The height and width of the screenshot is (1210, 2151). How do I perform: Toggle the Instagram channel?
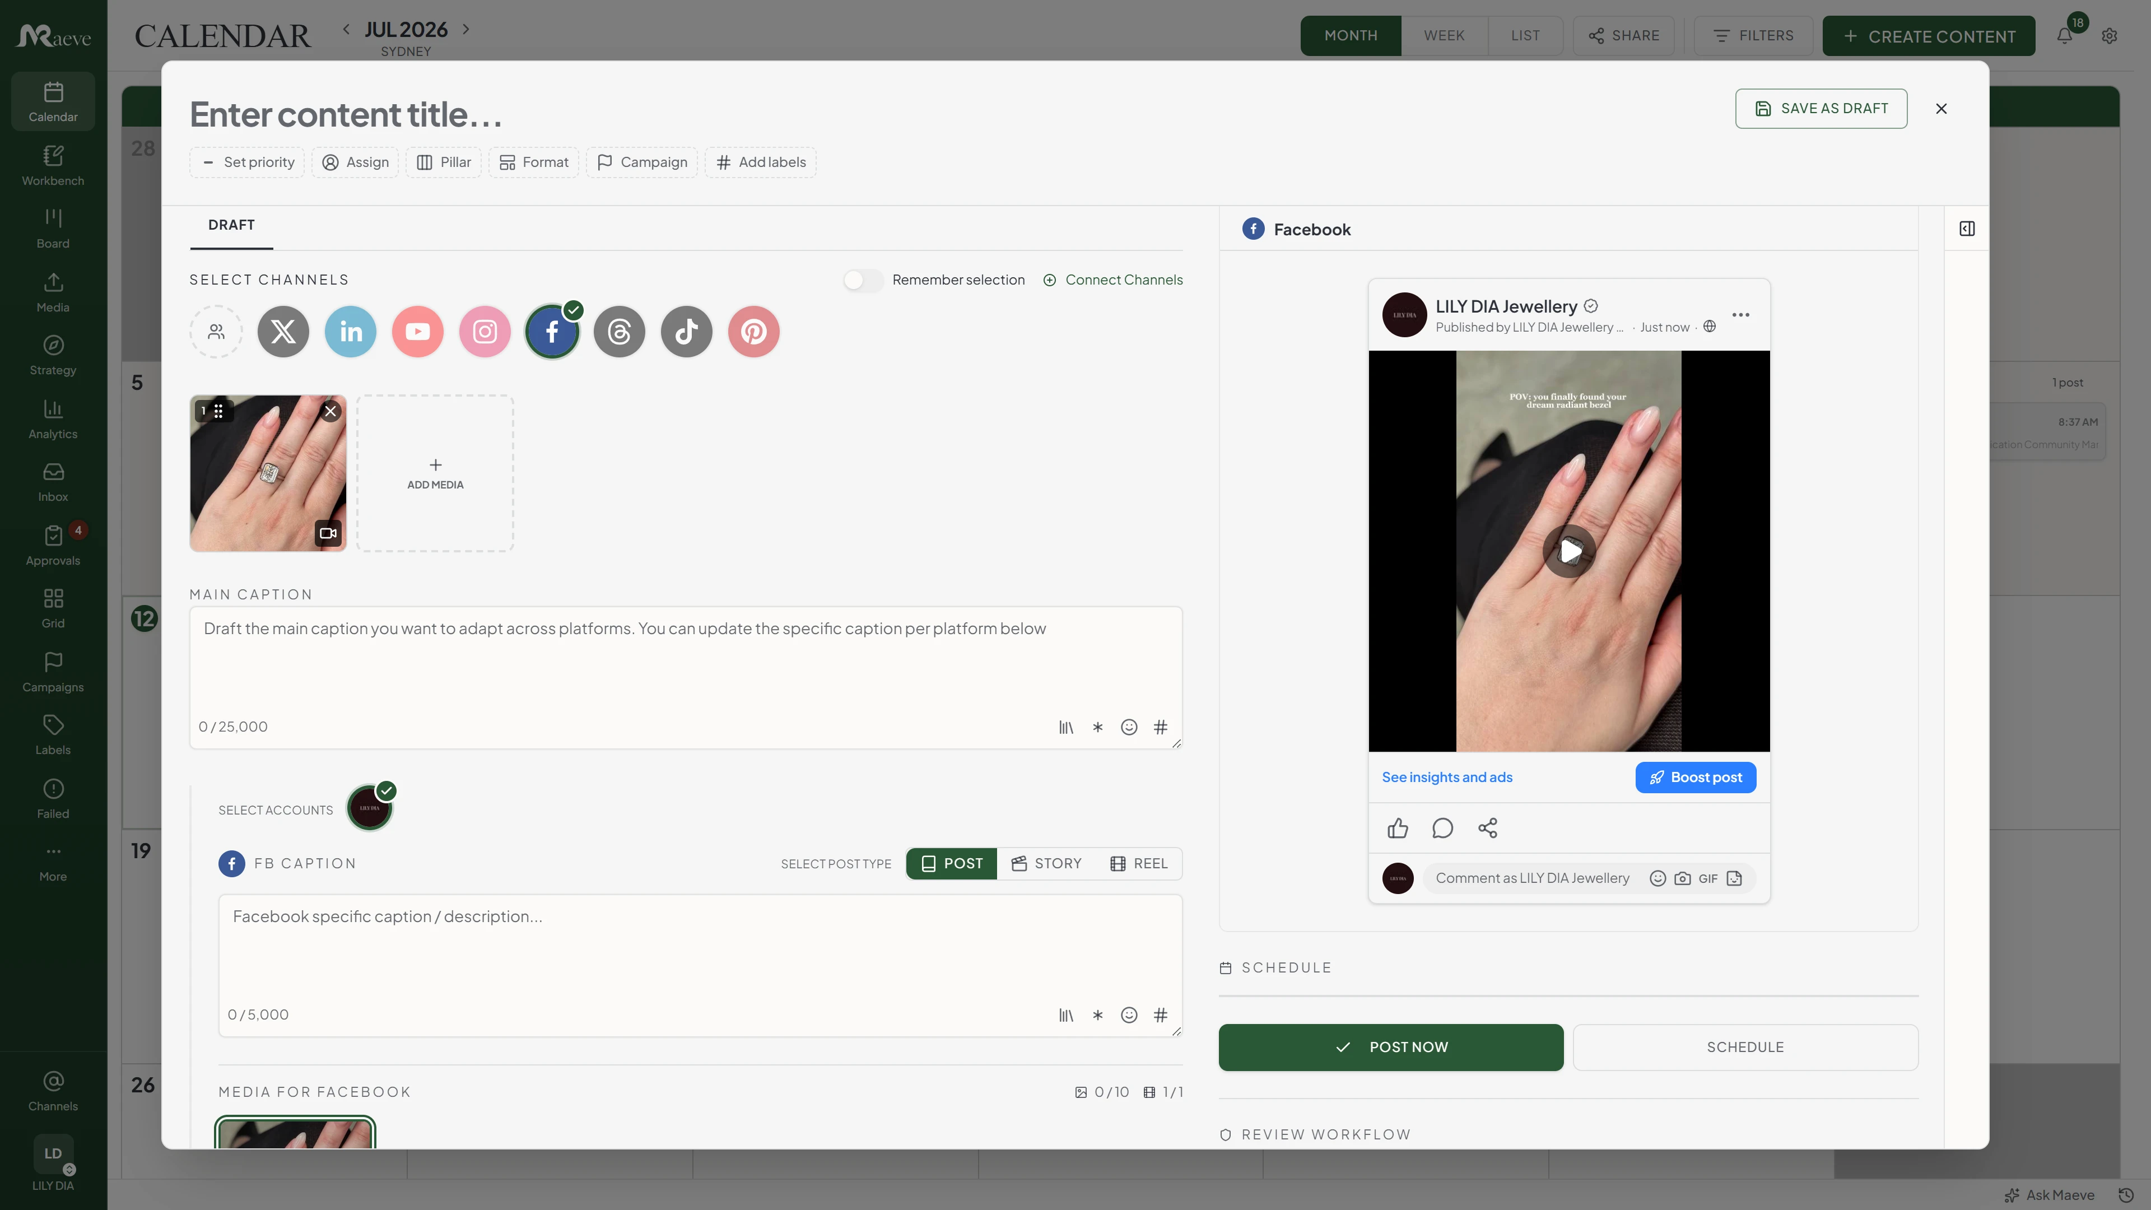pyautogui.click(x=485, y=332)
